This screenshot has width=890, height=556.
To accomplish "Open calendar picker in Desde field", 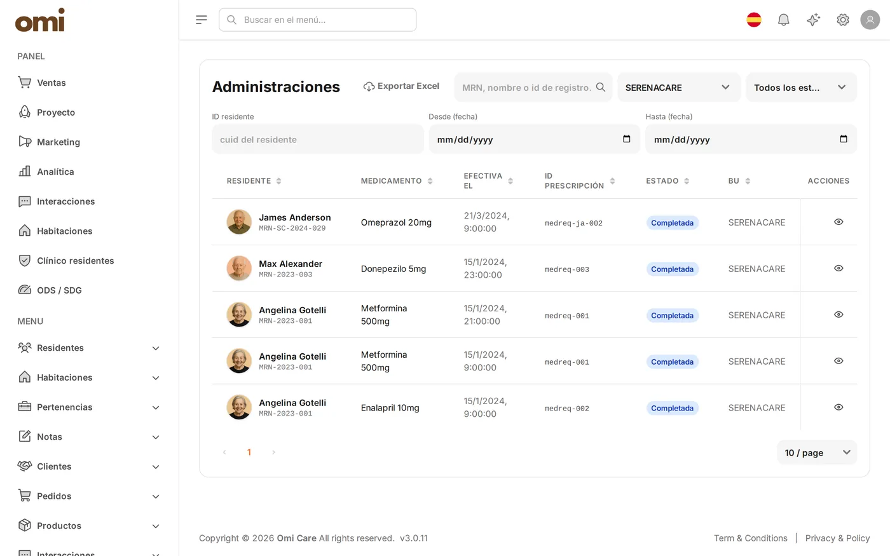I will click(x=626, y=139).
